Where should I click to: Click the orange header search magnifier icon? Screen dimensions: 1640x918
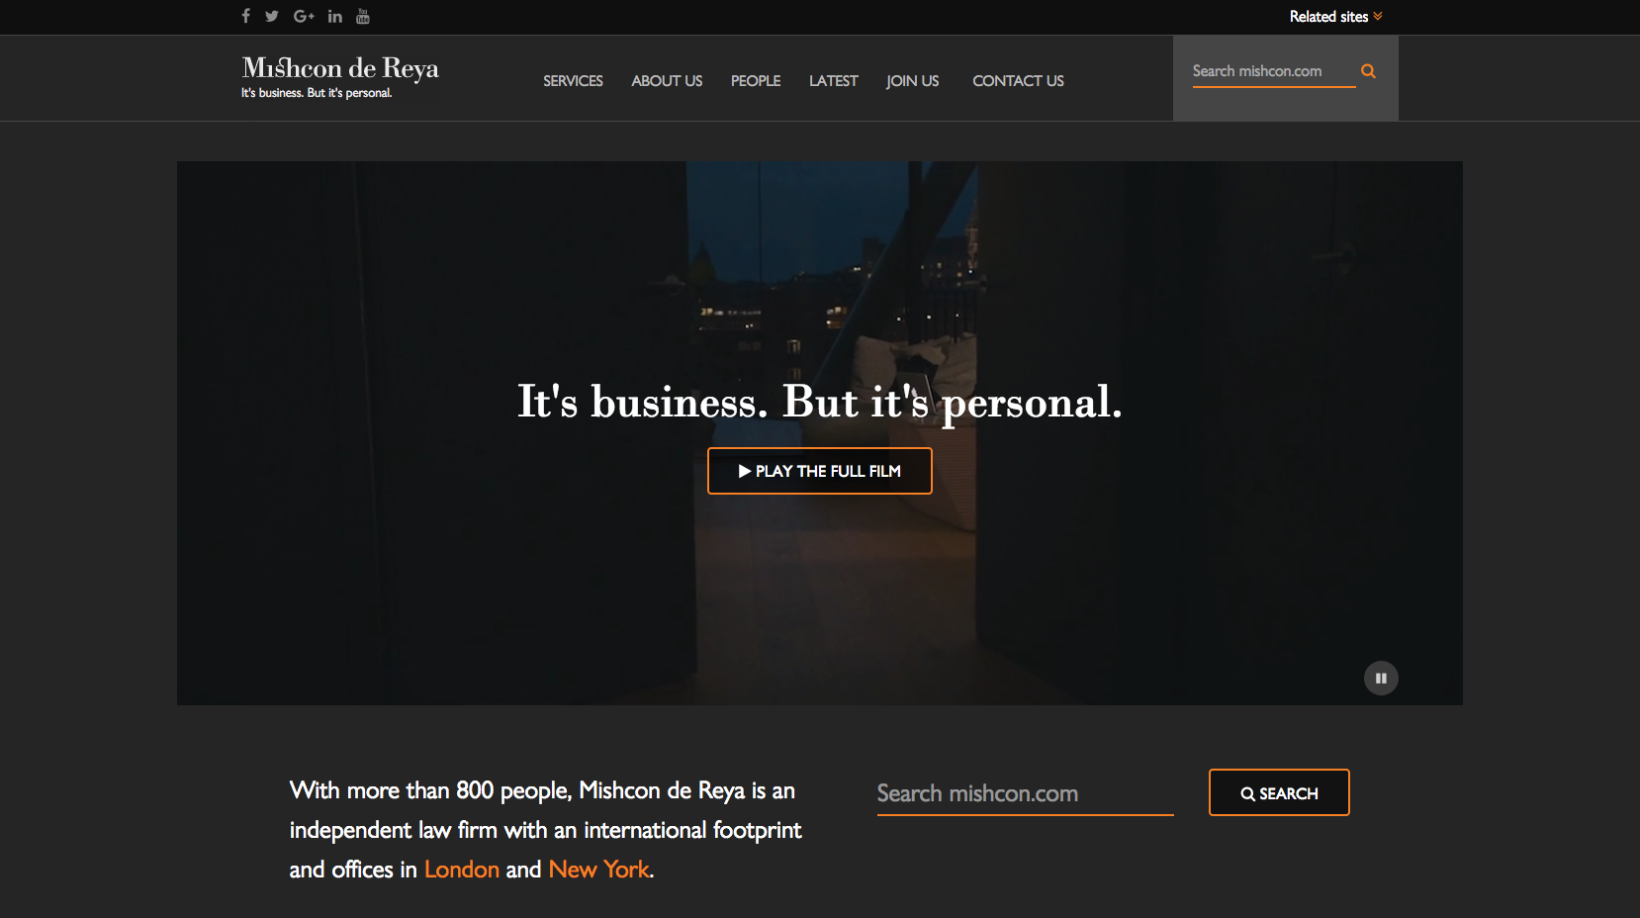tap(1368, 71)
